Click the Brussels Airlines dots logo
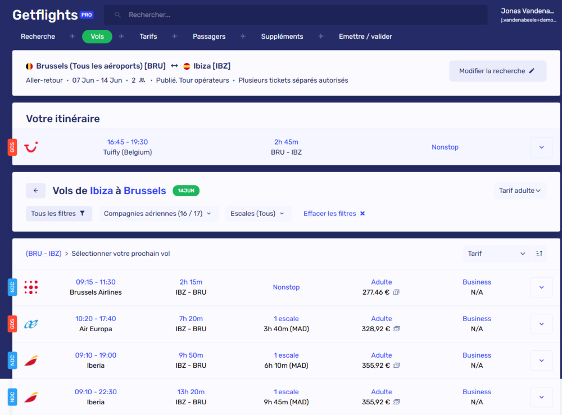 pos(31,287)
